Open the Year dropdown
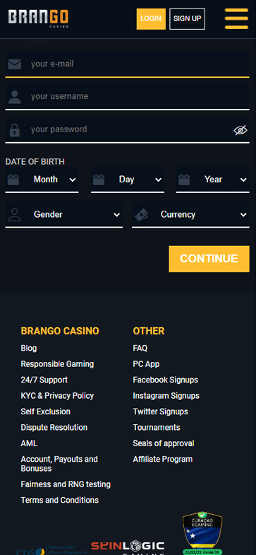Image resolution: width=256 pixels, height=555 pixels. 213,180
